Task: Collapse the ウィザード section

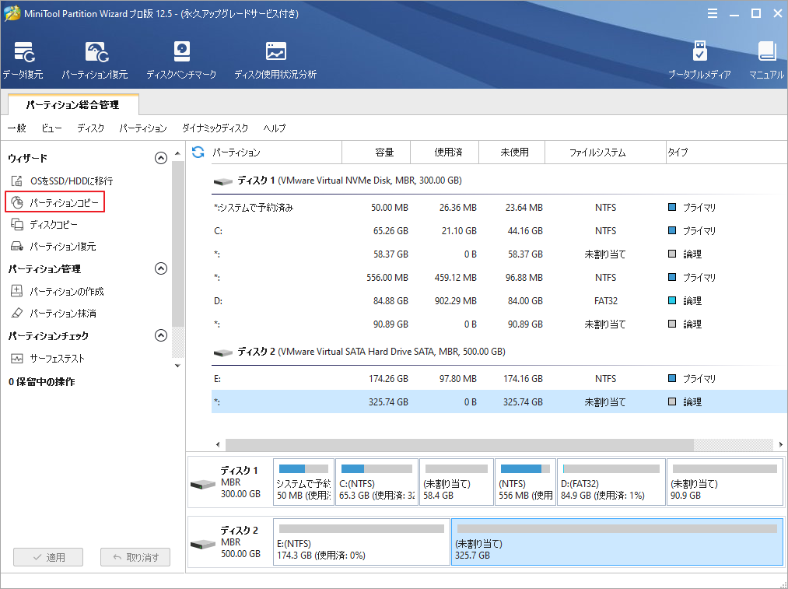Action: point(161,157)
